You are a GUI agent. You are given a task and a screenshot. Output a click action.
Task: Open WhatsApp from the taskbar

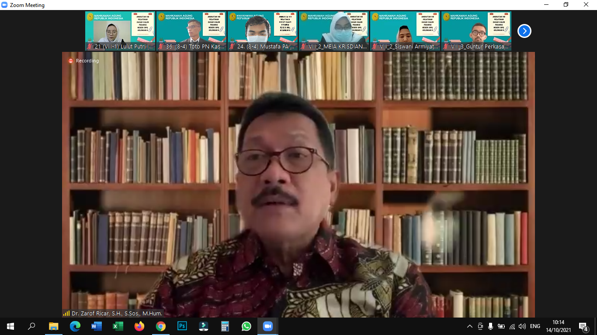click(x=246, y=326)
